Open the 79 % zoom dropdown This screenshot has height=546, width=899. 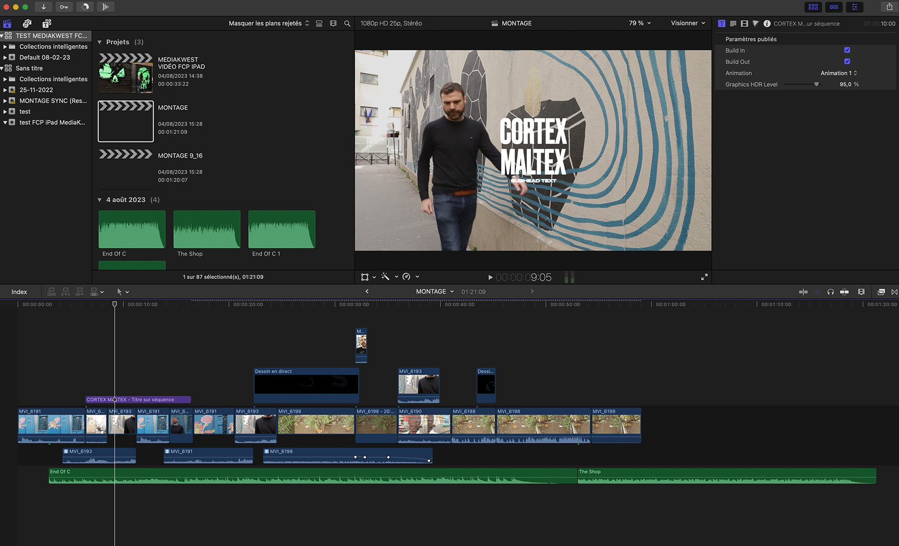(640, 23)
